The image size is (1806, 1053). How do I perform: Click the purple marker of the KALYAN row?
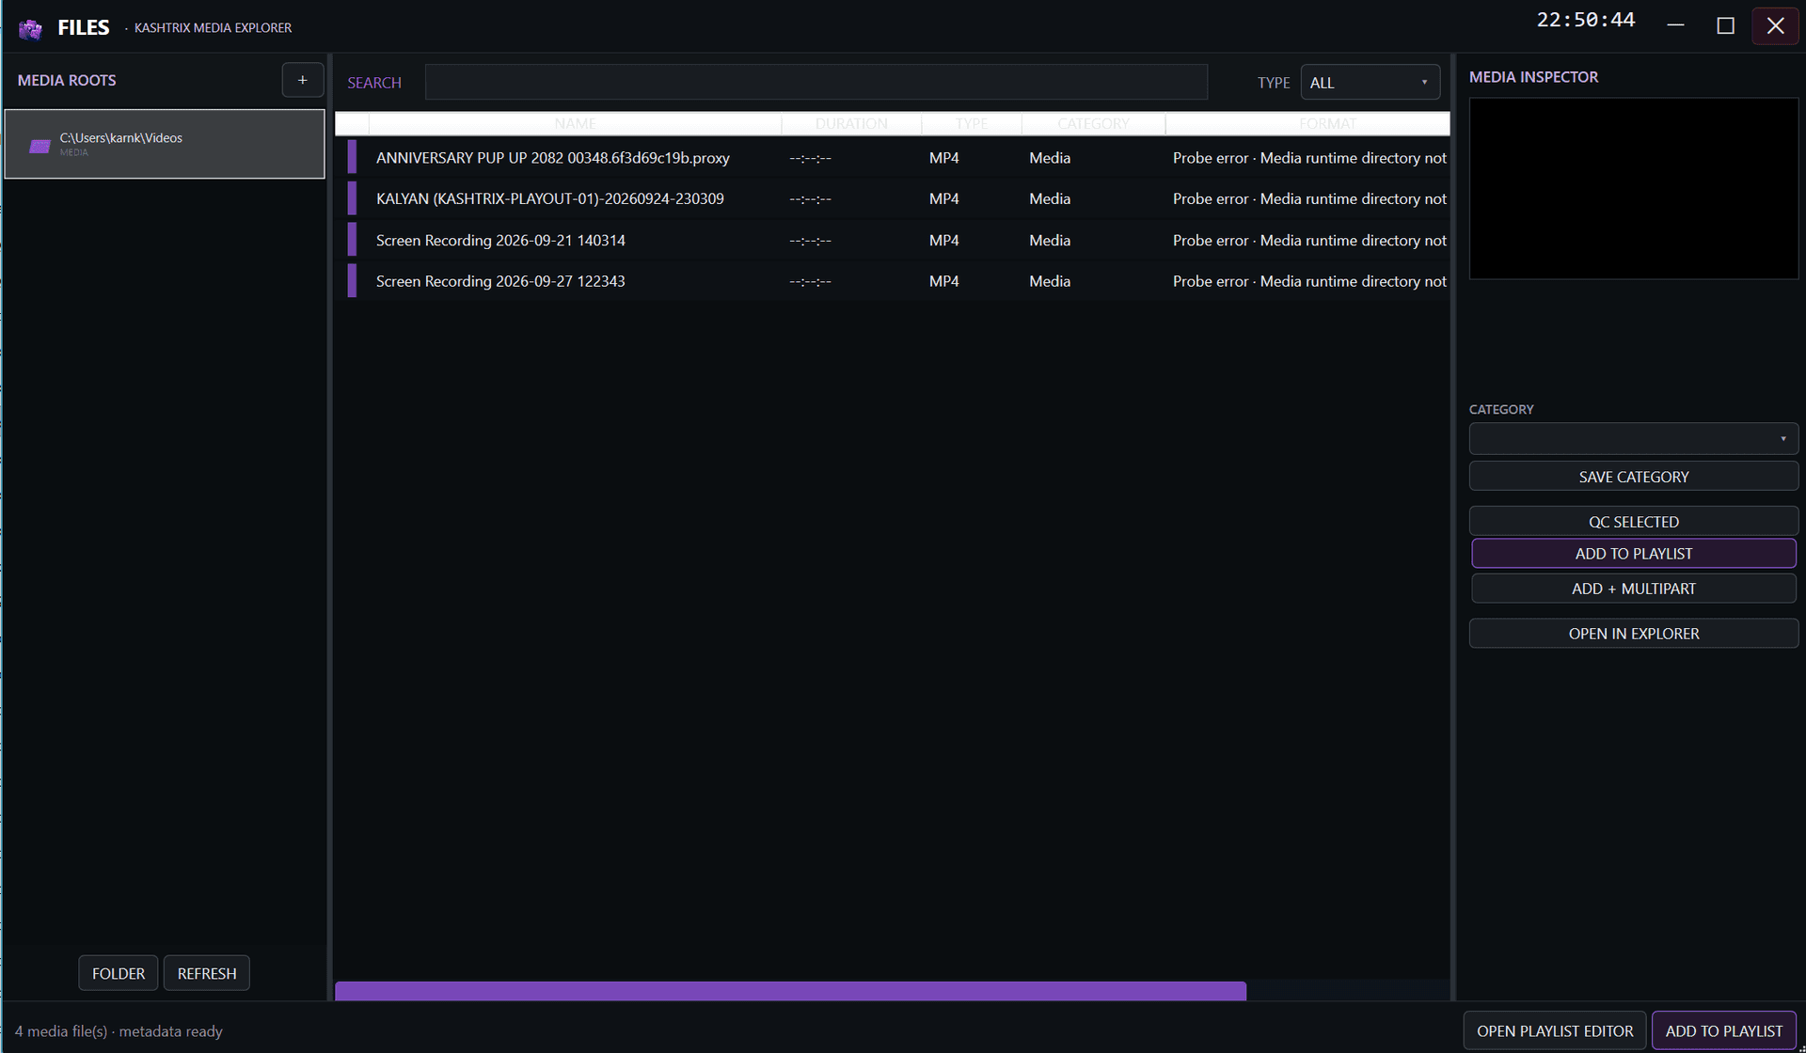[x=352, y=198]
